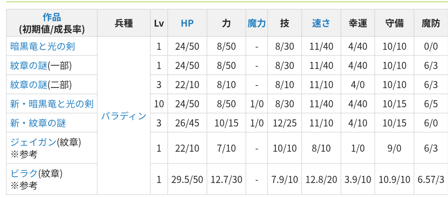Click the 技 column header cell
Screen dimensions: 448x198
(x=285, y=23)
